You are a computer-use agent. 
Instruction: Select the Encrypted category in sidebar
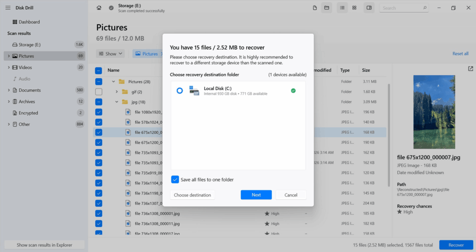pos(44,113)
